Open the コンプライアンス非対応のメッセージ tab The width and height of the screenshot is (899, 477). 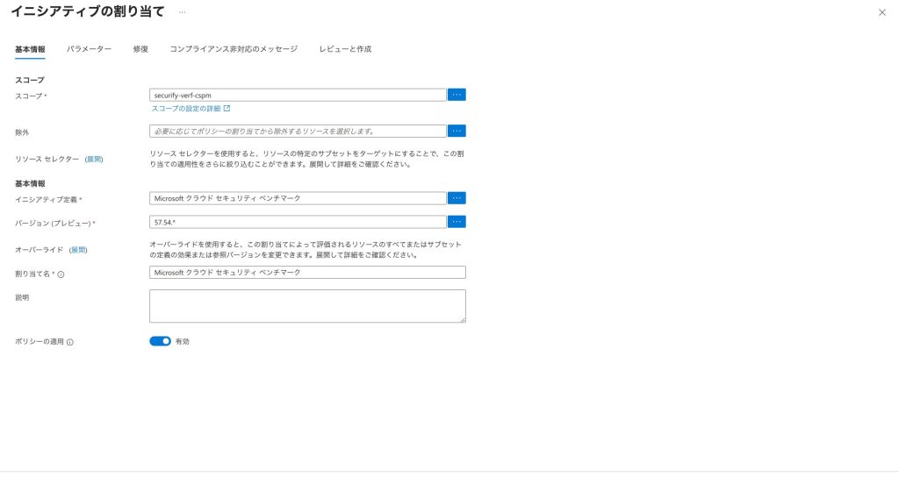coord(234,49)
